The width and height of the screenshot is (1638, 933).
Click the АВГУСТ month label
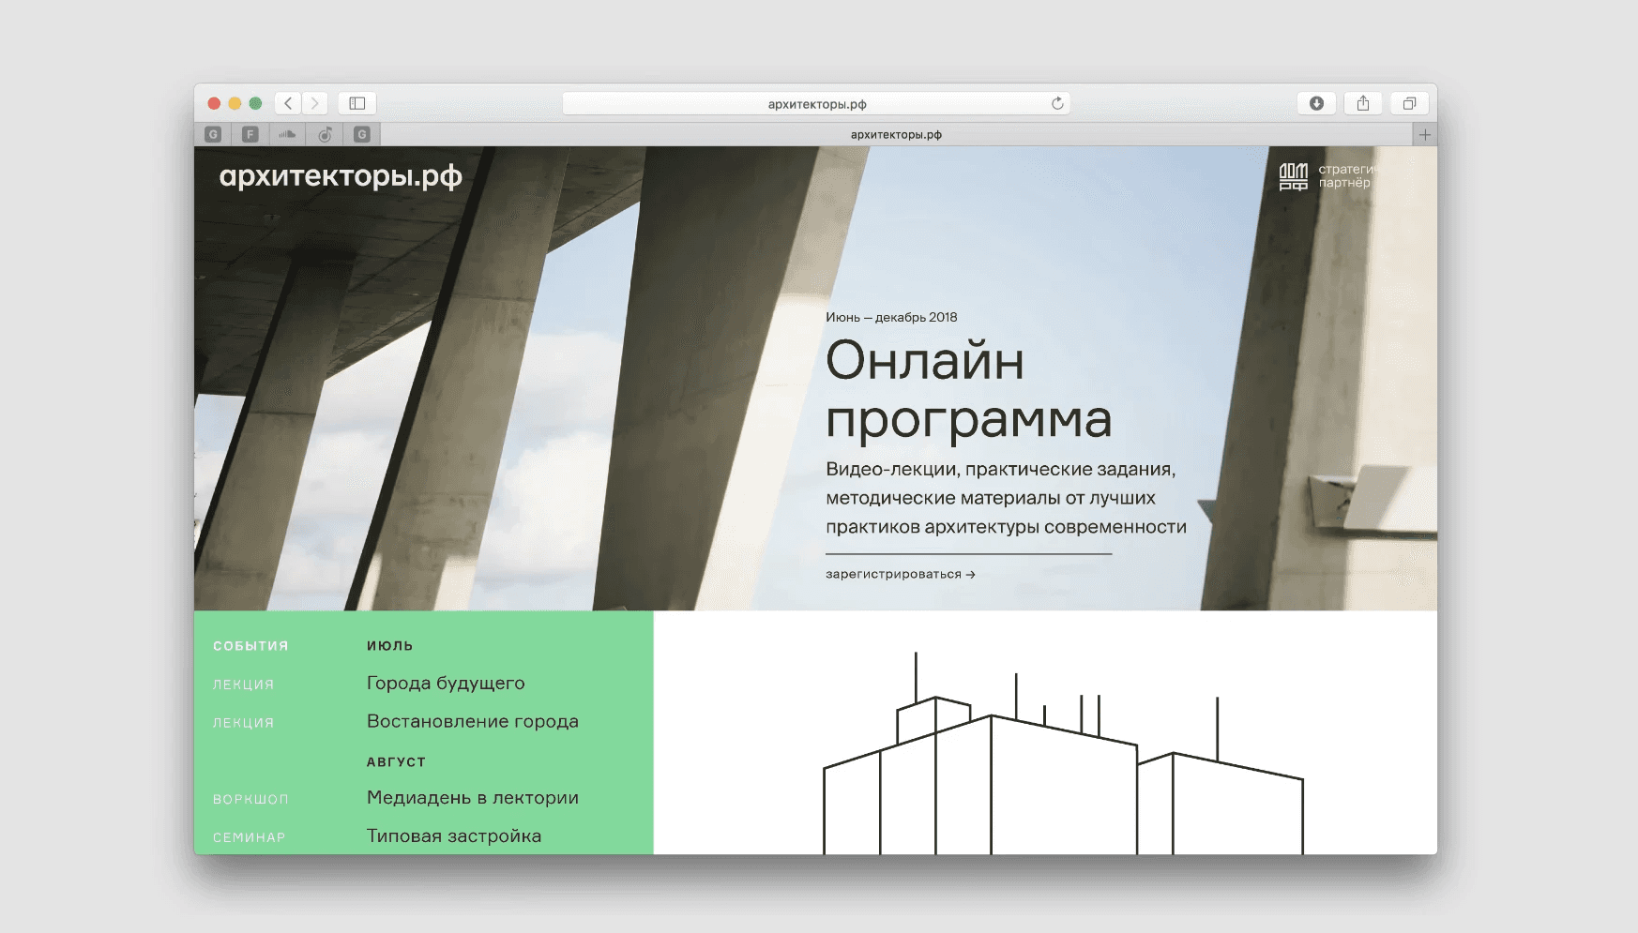point(396,761)
